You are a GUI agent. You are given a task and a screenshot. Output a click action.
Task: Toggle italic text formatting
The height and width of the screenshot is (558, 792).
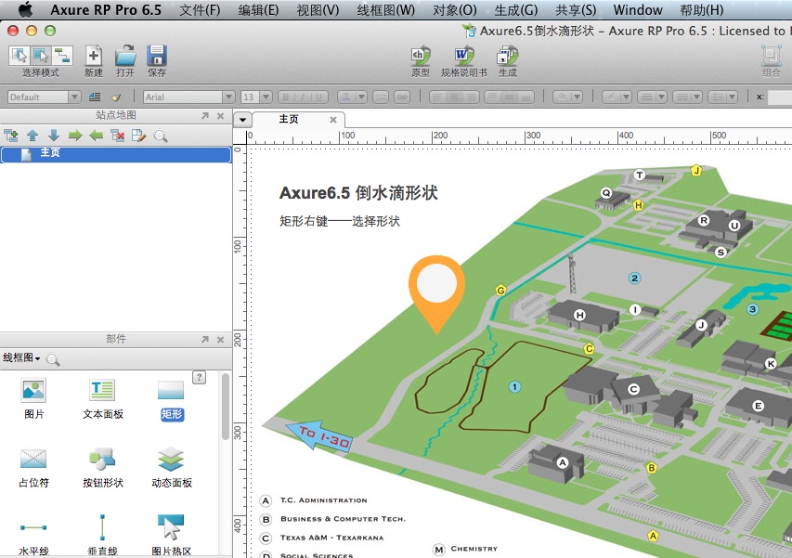click(x=303, y=97)
